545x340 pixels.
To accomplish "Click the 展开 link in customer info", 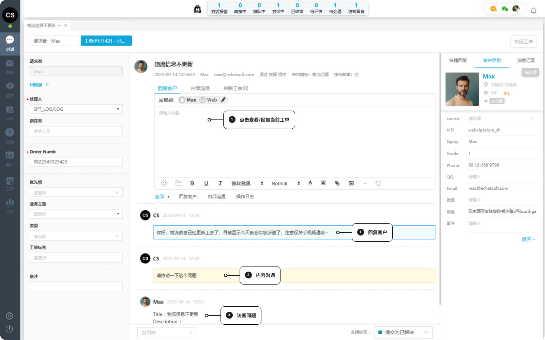I will tap(528, 239).
